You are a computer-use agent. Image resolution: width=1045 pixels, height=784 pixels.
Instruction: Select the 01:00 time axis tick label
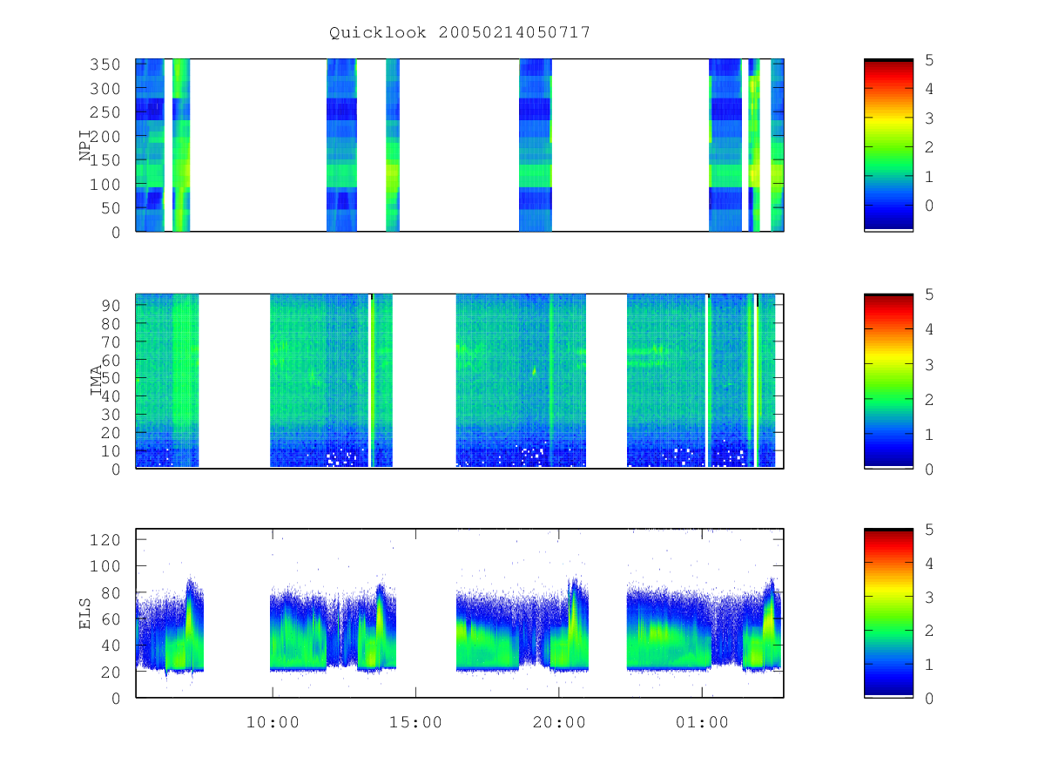point(702,722)
